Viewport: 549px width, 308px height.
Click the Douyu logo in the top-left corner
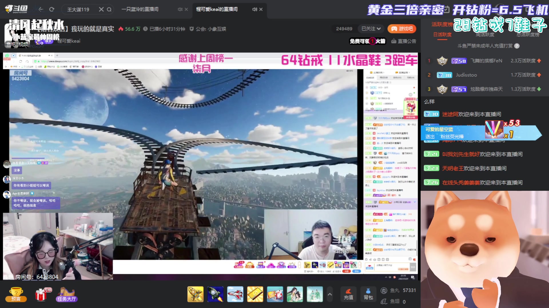click(16, 9)
